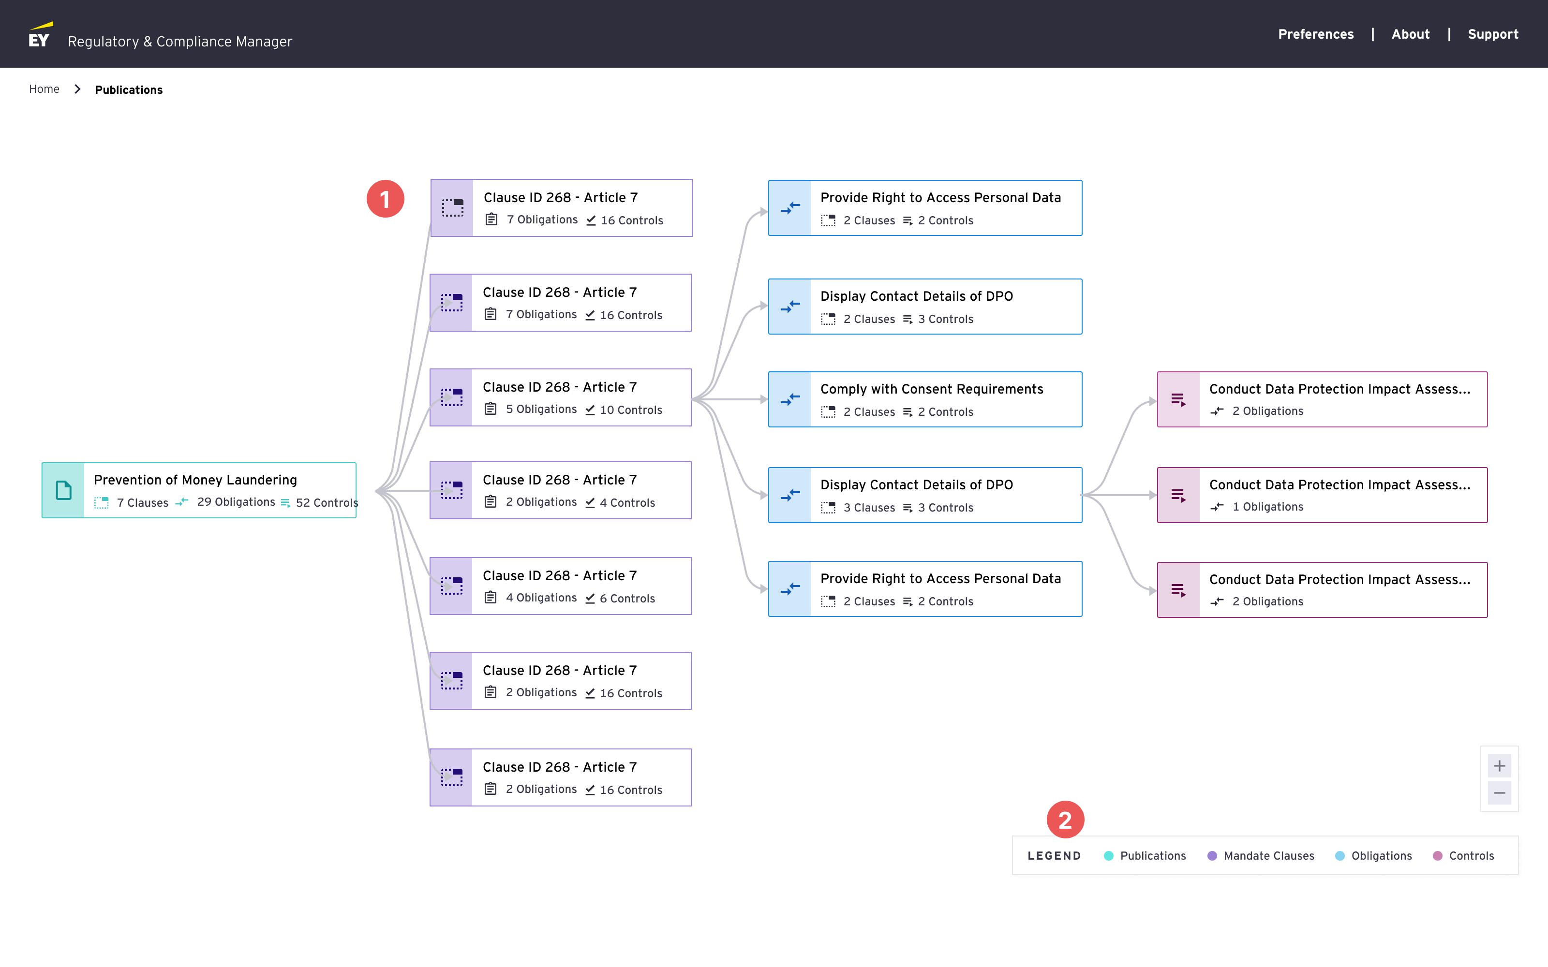
Task: Open the Preferences menu
Action: pyautogui.click(x=1315, y=34)
